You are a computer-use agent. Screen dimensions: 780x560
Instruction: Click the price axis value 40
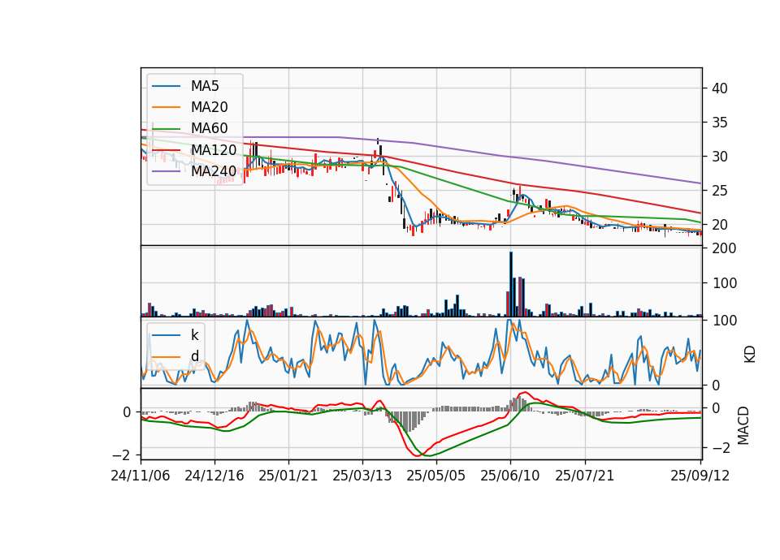pos(720,88)
